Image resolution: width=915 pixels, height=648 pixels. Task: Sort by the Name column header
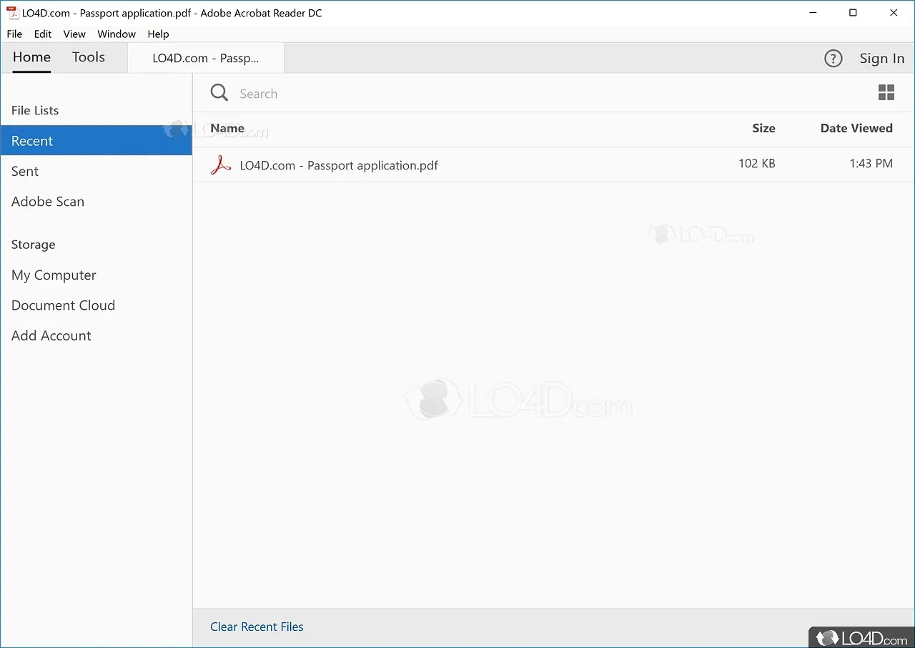click(x=227, y=128)
